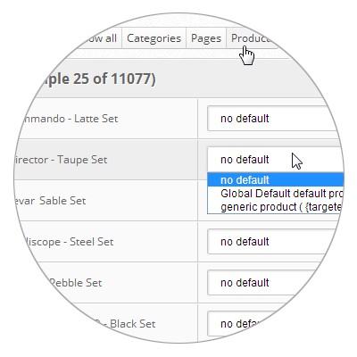Image resolution: width=357 pixels, height=357 pixels.
Task: Open the Pages tab
Action: pyautogui.click(x=206, y=38)
